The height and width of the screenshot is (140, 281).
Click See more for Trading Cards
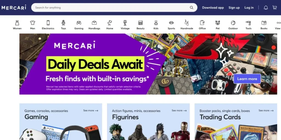266,110
